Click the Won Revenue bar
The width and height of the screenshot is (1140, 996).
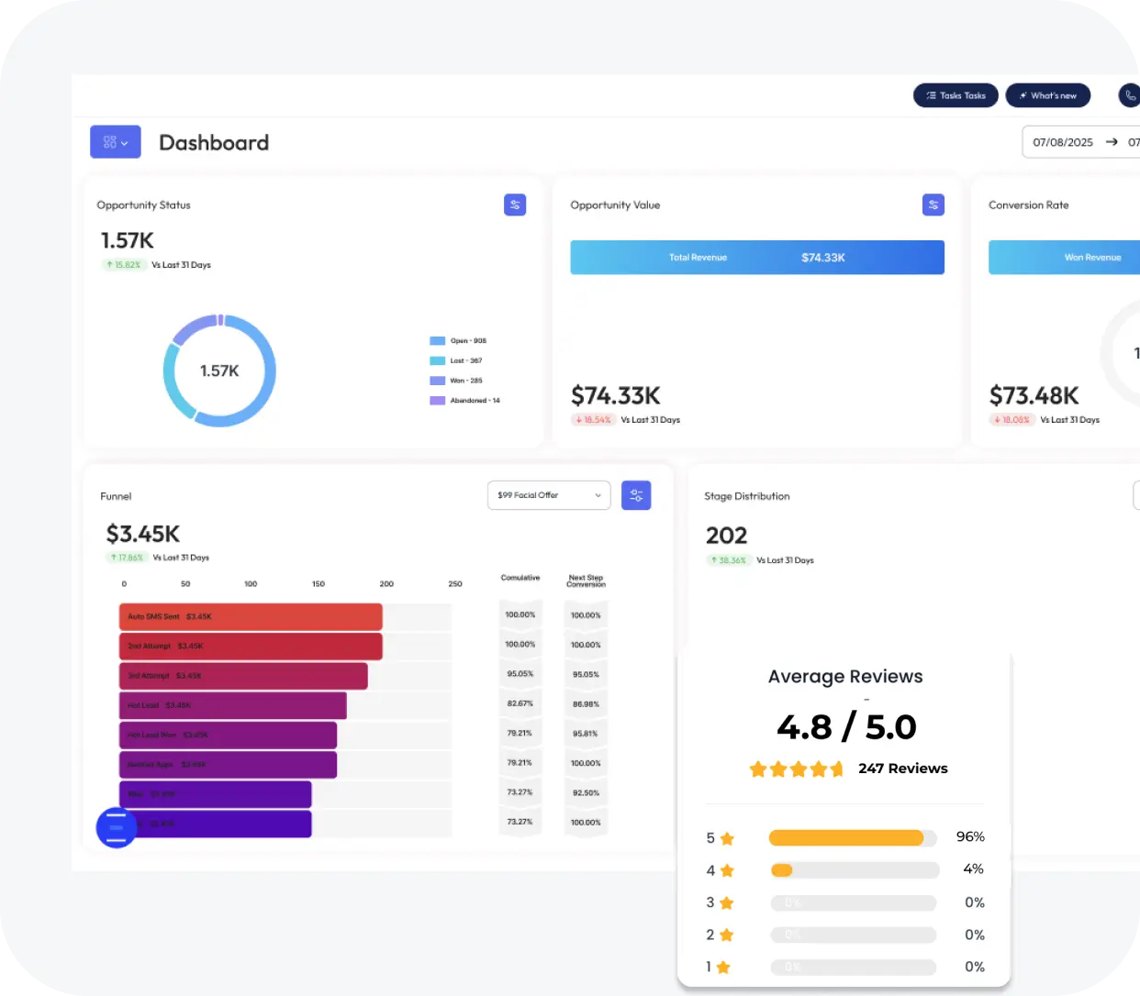[x=1065, y=258]
